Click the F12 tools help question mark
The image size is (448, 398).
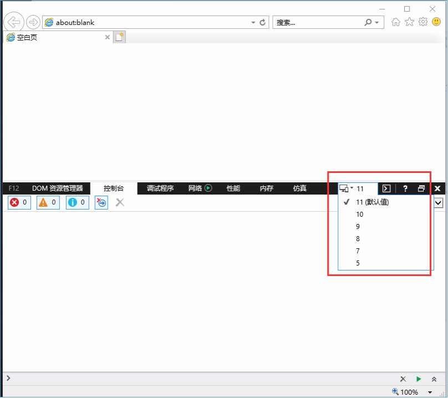405,188
